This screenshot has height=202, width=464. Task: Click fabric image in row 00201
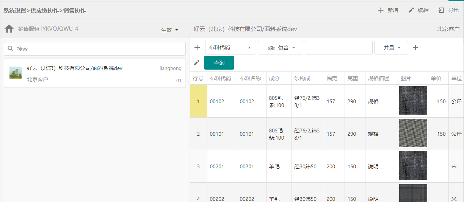pyautogui.click(x=413, y=166)
